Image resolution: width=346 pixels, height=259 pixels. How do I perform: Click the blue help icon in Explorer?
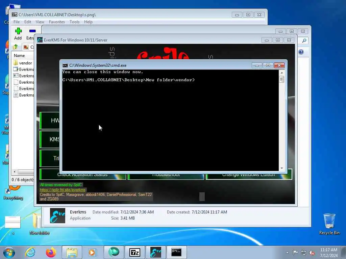[x=301, y=52]
